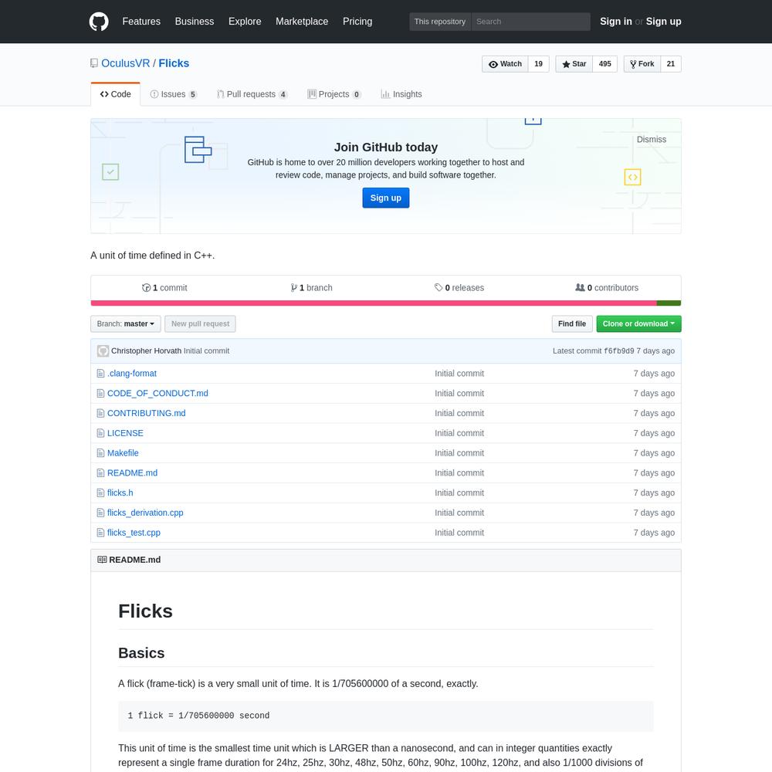View the 1 commit history link
This screenshot has width=772, height=772.
point(165,287)
